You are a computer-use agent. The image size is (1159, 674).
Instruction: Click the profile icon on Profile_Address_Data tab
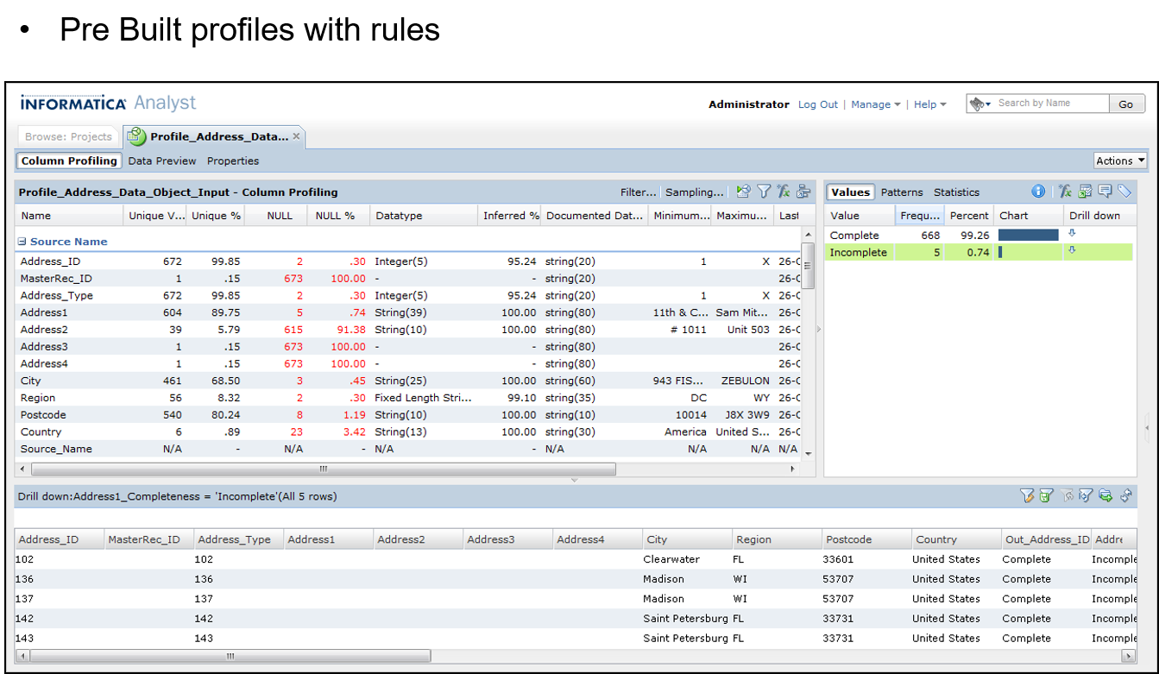[x=137, y=136]
